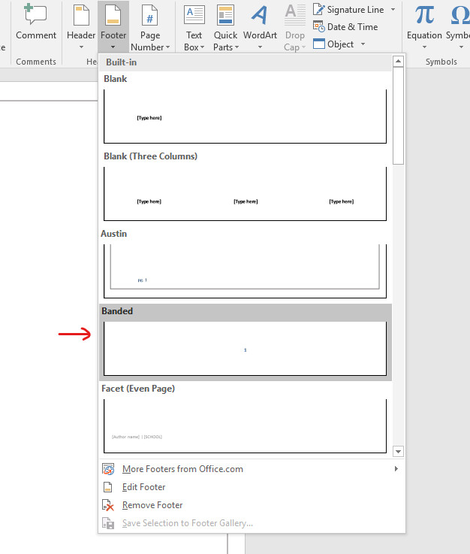Image resolution: width=470 pixels, height=554 pixels.
Task: Select the Edit Footer menu entry
Action: (x=252, y=487)
